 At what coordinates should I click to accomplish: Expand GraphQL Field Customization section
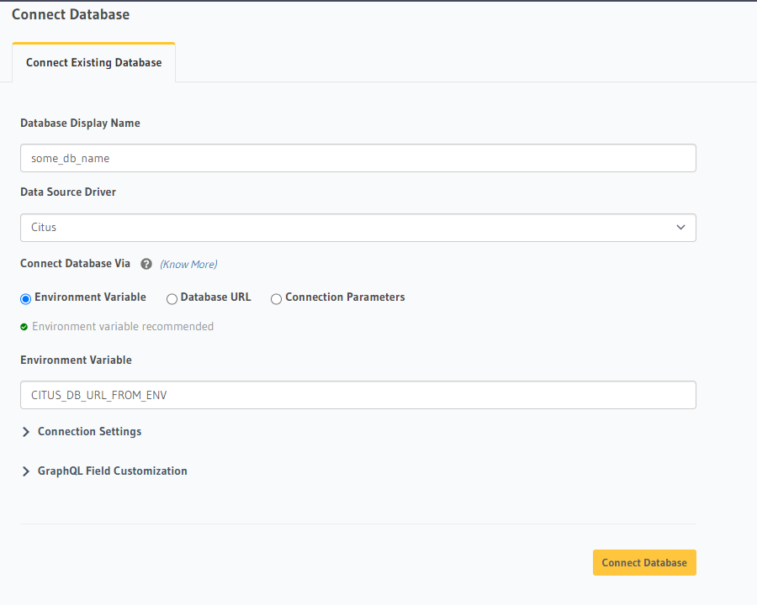(112, 471)
